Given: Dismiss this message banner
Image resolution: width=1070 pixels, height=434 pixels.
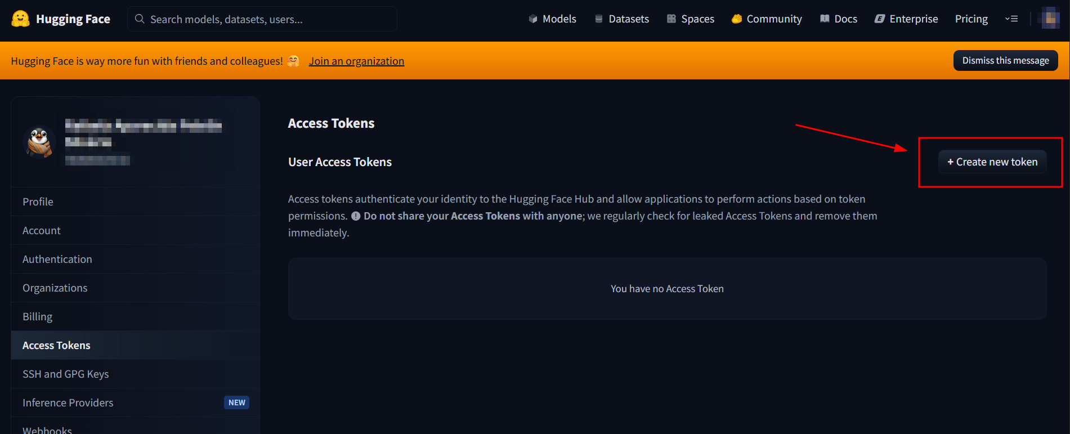Looking at the screenshot, I should pyautogui.click(x=1005, y=60).
